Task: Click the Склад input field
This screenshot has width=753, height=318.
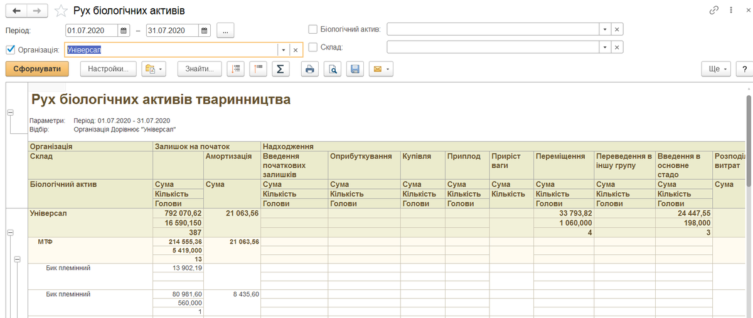Action: 493,48
